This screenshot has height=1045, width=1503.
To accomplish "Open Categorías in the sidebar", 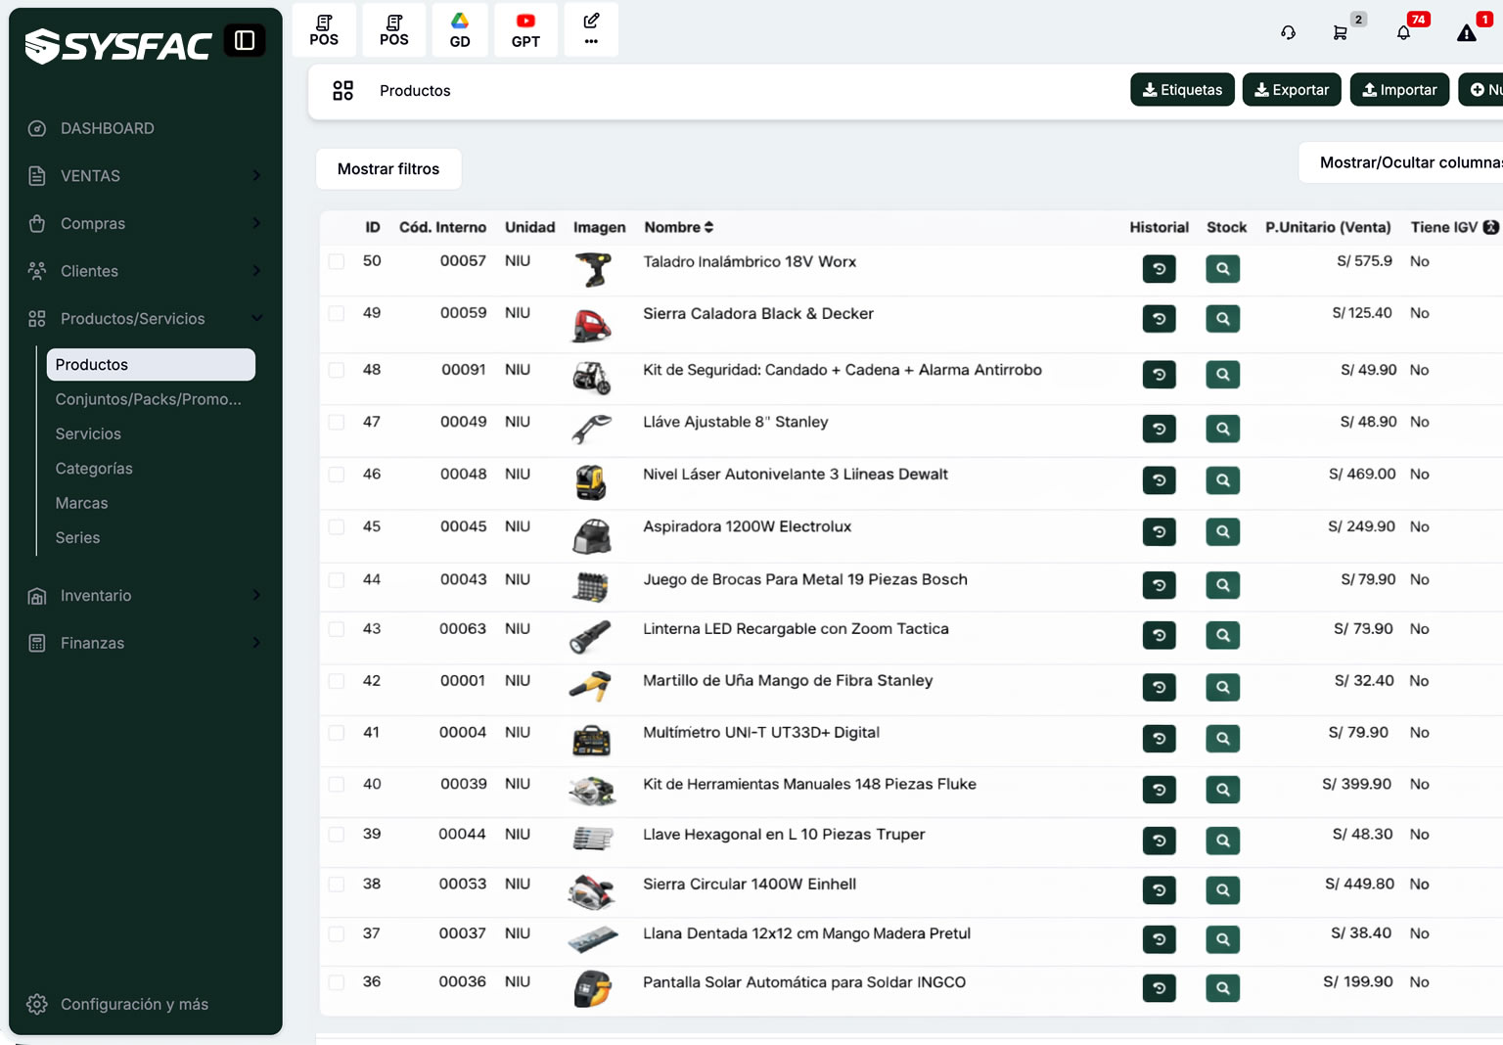I will click(x=94, y=469).
